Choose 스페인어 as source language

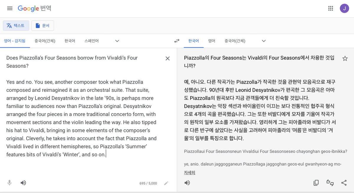[x=91, y=41]
